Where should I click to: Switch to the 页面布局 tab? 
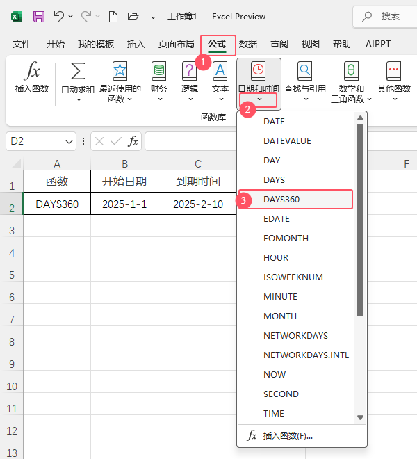tap(176, 44)
